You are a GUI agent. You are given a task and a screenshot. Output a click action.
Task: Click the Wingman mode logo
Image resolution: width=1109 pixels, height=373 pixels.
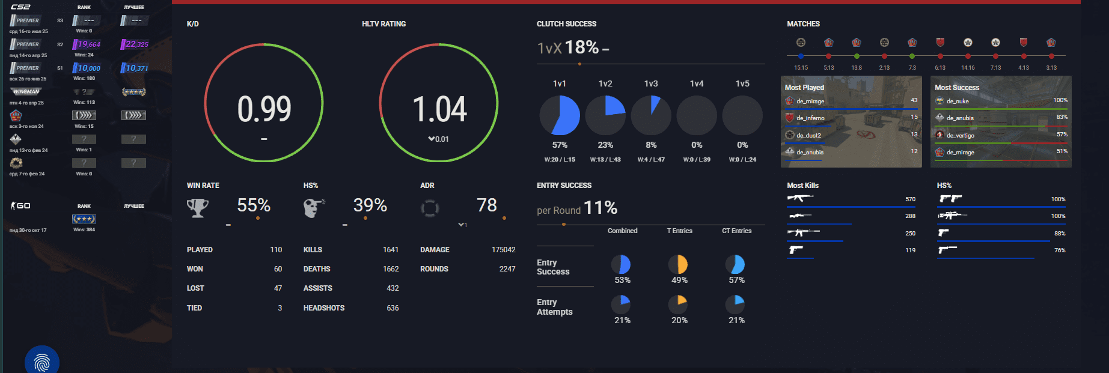pos(26,92)
